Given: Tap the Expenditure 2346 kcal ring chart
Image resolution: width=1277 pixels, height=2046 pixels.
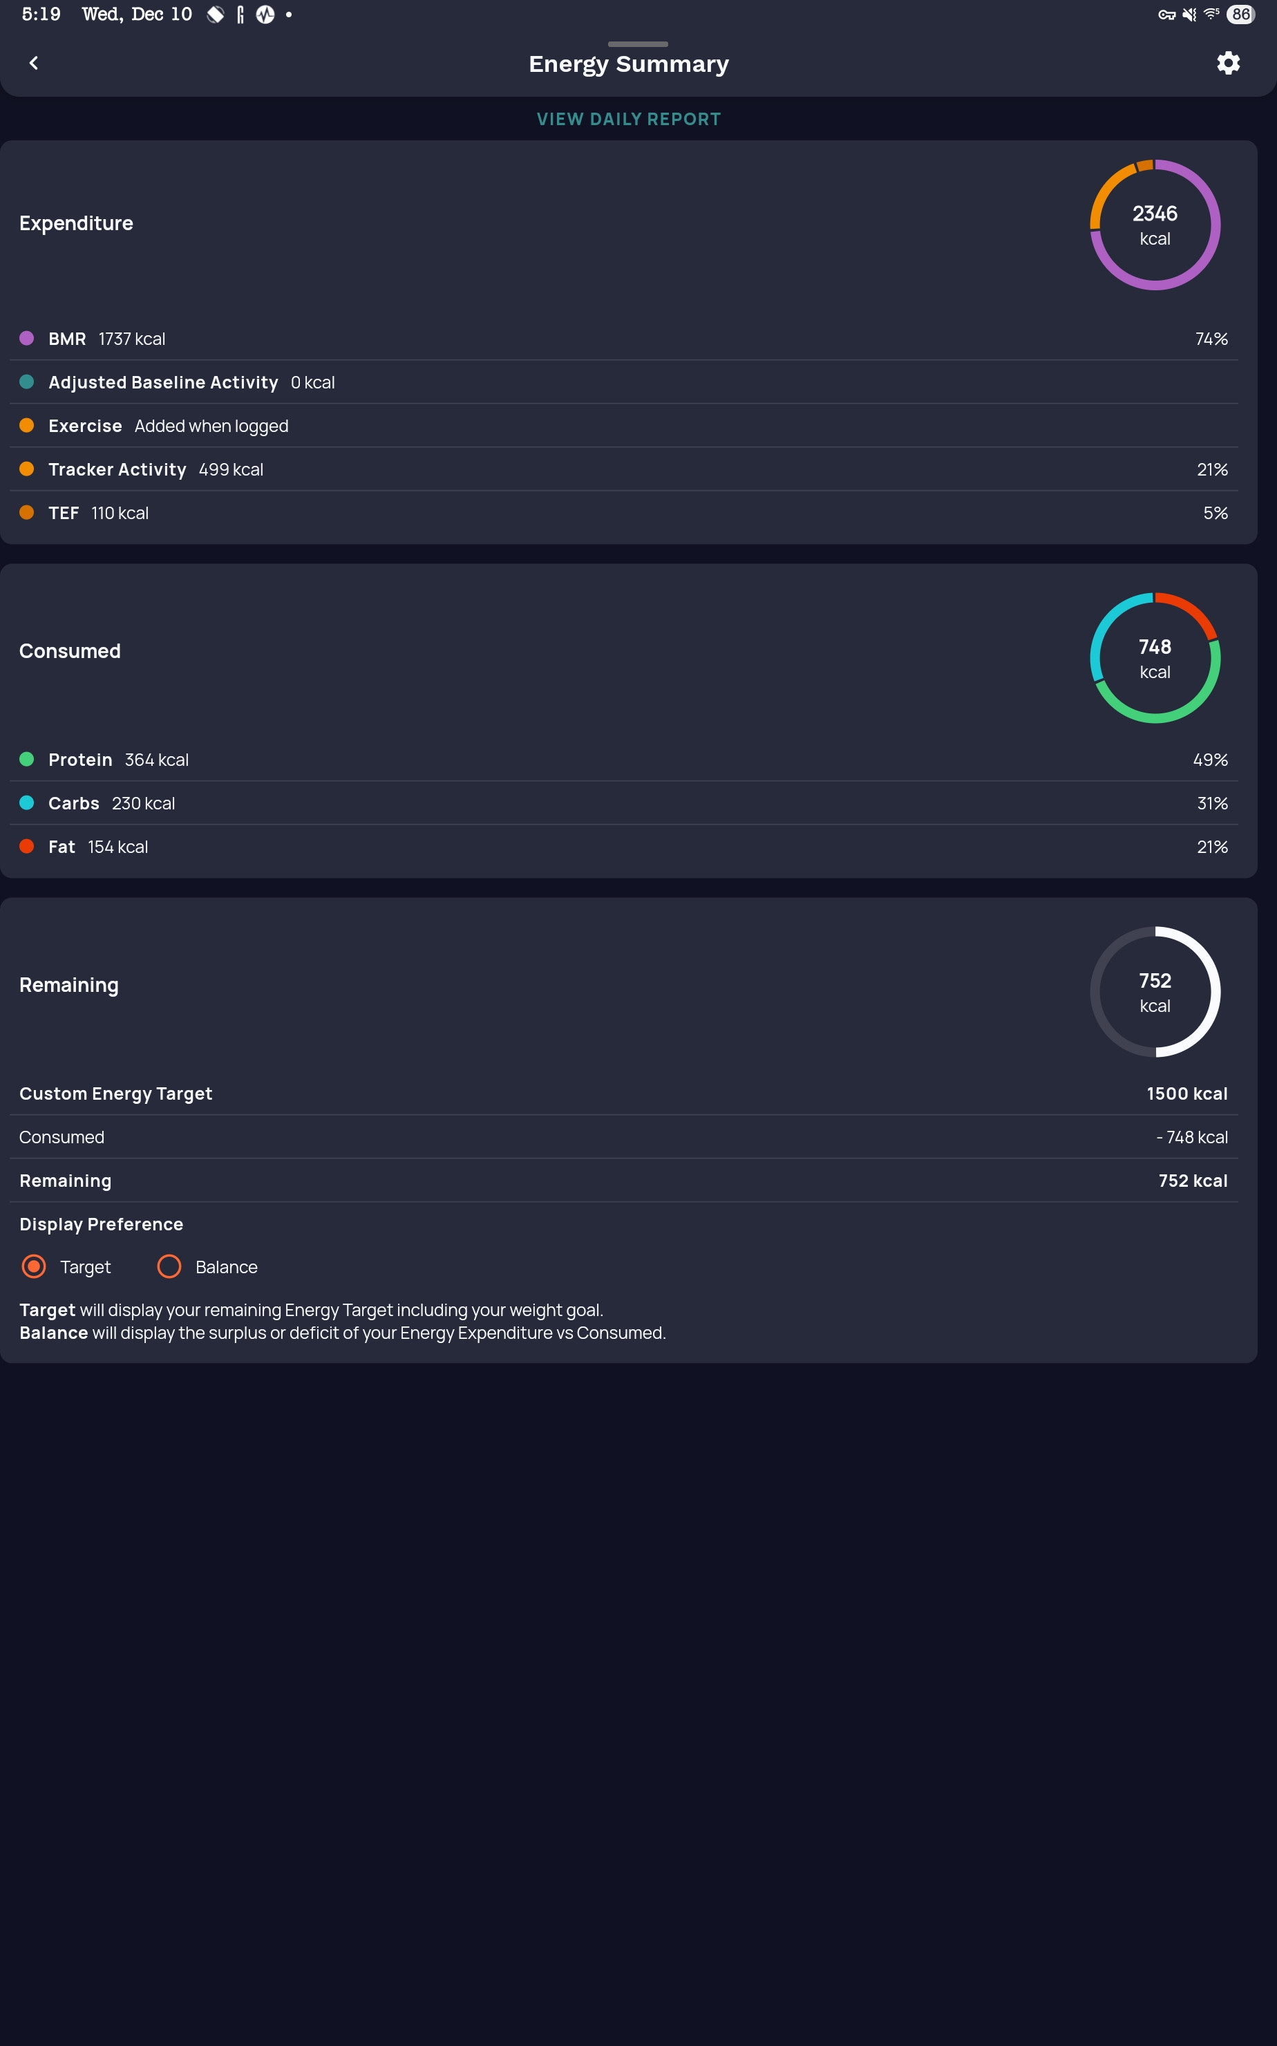Looking at the screenshot, I should [x=1155, y=225].
